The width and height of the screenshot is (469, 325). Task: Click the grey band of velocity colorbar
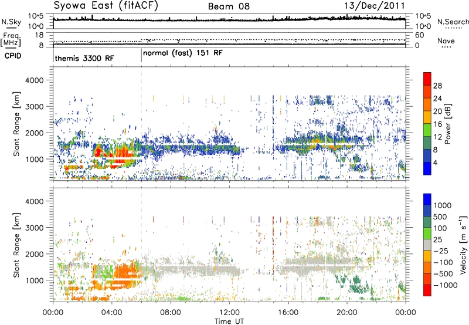click(427, 245)
